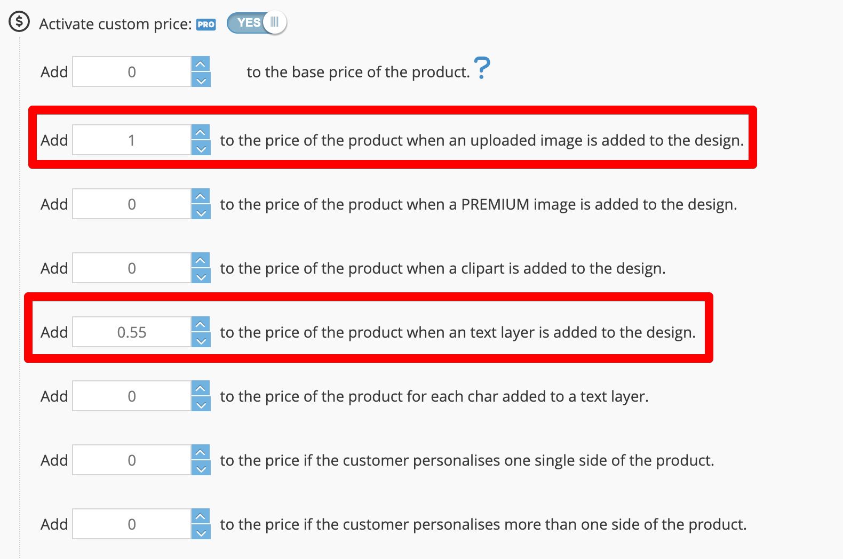
Task: Decrease the multiple sides personalisation price
Action: point(201,532)
